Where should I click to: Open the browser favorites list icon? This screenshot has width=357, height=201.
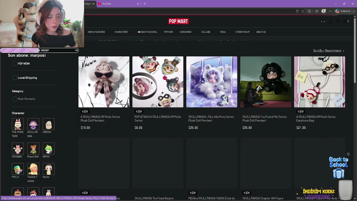pos(317,11)
